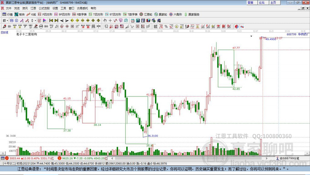Click the 688799 华纳药厂 stock label

298,34
